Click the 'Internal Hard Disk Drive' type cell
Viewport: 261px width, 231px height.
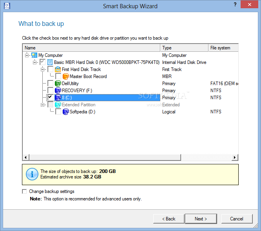tap(184, 62)
